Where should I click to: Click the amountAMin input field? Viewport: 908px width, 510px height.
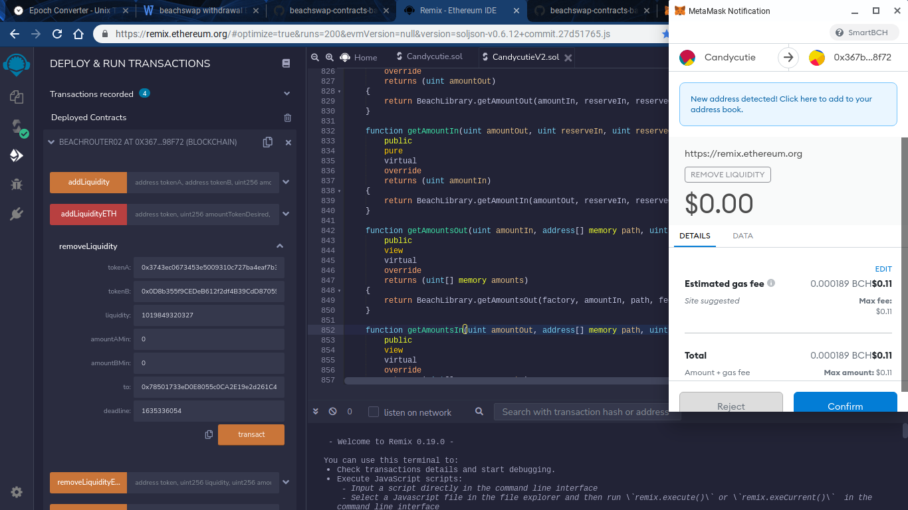tap(209, 339)
